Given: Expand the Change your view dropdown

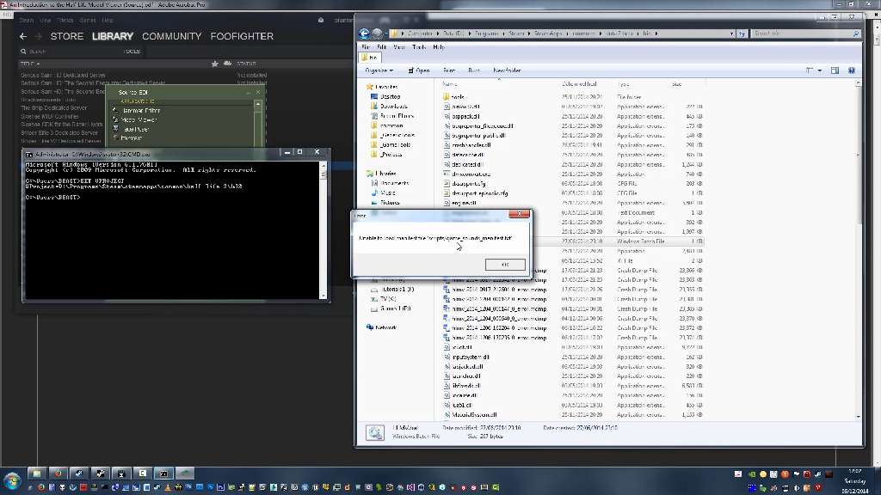Looking at the screenshot, I should [x=821, y=70].
